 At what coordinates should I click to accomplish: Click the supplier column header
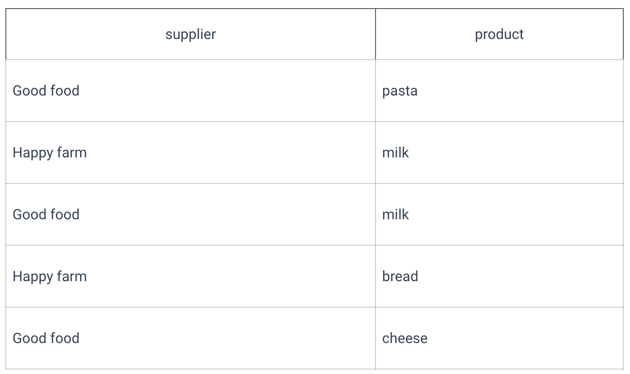tap(190, 34)
